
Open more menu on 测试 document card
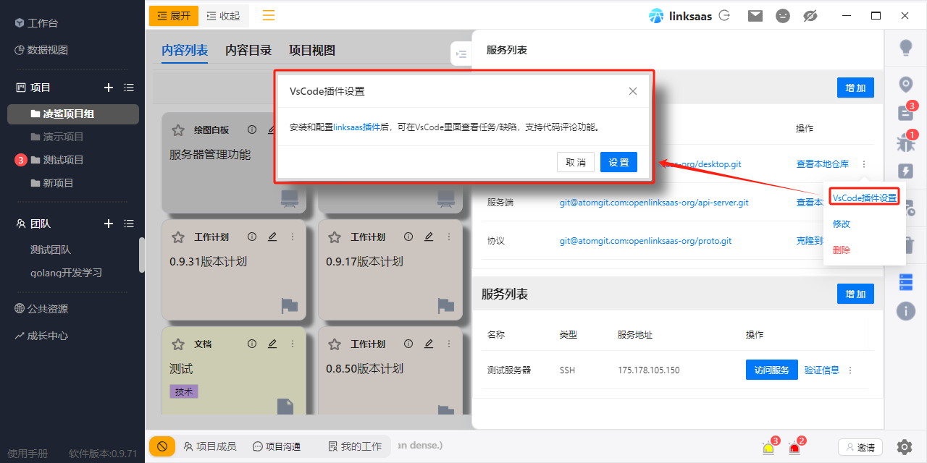pos(293,344)
